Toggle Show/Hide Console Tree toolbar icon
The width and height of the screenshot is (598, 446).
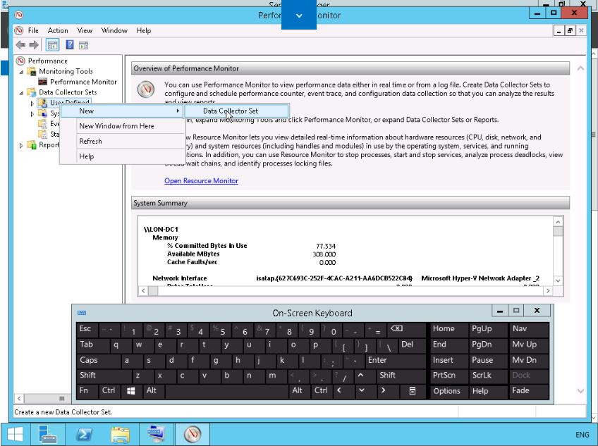coord(52,45)
